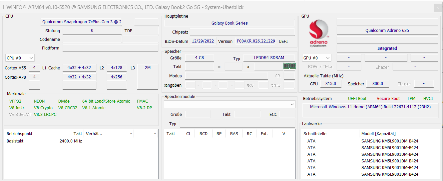The width and height of the screenshot is (443, 181).
Task: Click the HVCI status label
Action: tap(428, 99)
